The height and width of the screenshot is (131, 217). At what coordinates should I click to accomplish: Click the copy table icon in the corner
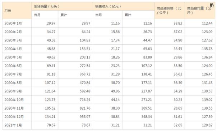click(212, 5)
